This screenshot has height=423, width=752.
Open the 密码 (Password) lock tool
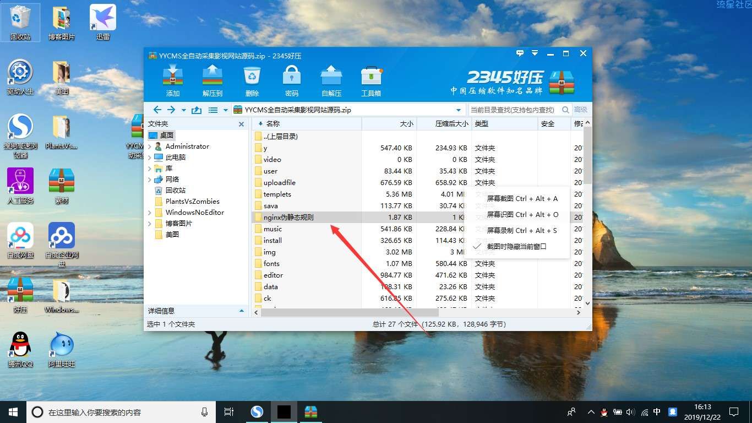point(292,81)
